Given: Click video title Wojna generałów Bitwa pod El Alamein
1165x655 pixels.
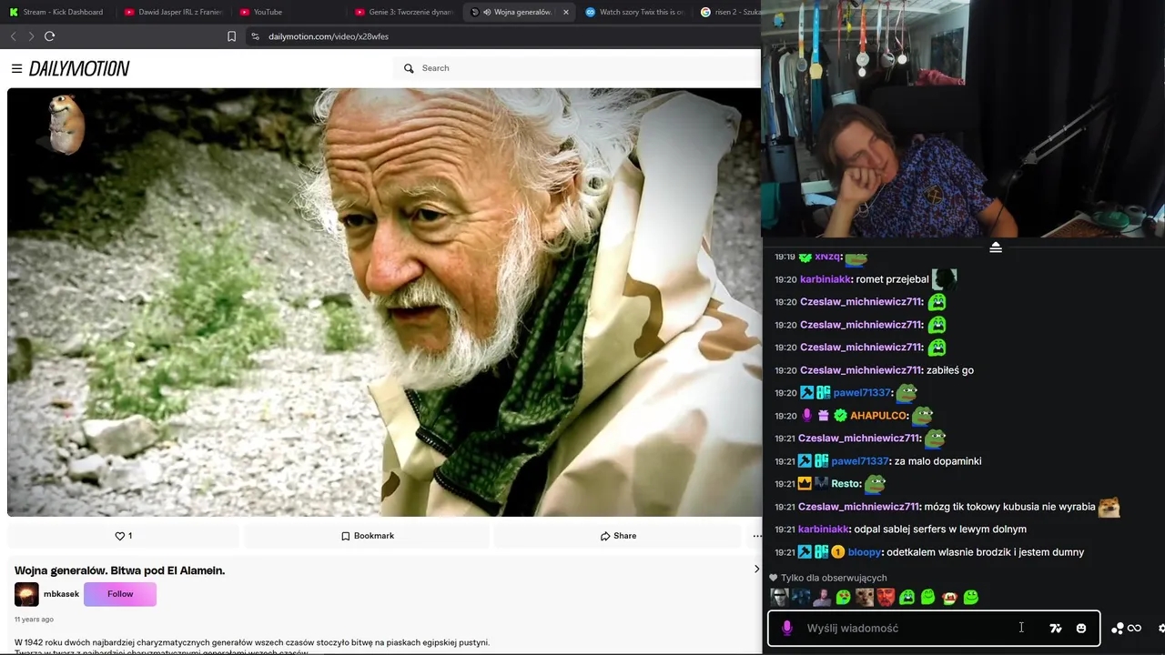Looking at the screenshot, I should coord(119,570).
